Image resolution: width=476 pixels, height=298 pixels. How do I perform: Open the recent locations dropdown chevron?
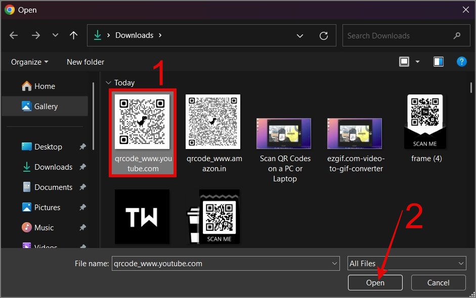point(55,35)
